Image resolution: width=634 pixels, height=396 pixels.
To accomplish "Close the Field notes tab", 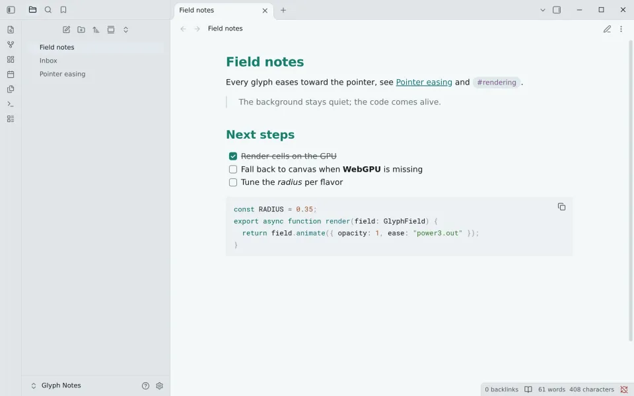I will (x=265, y=11).
